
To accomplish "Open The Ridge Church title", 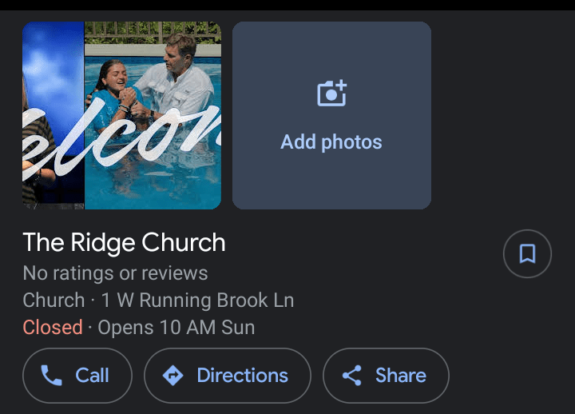I will (x=124, y=242).
